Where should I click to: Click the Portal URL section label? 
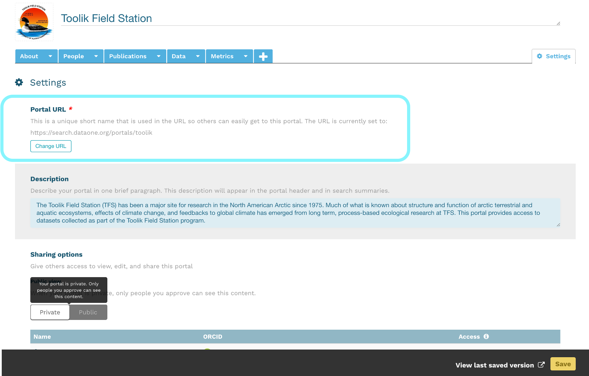coord(48,109)
